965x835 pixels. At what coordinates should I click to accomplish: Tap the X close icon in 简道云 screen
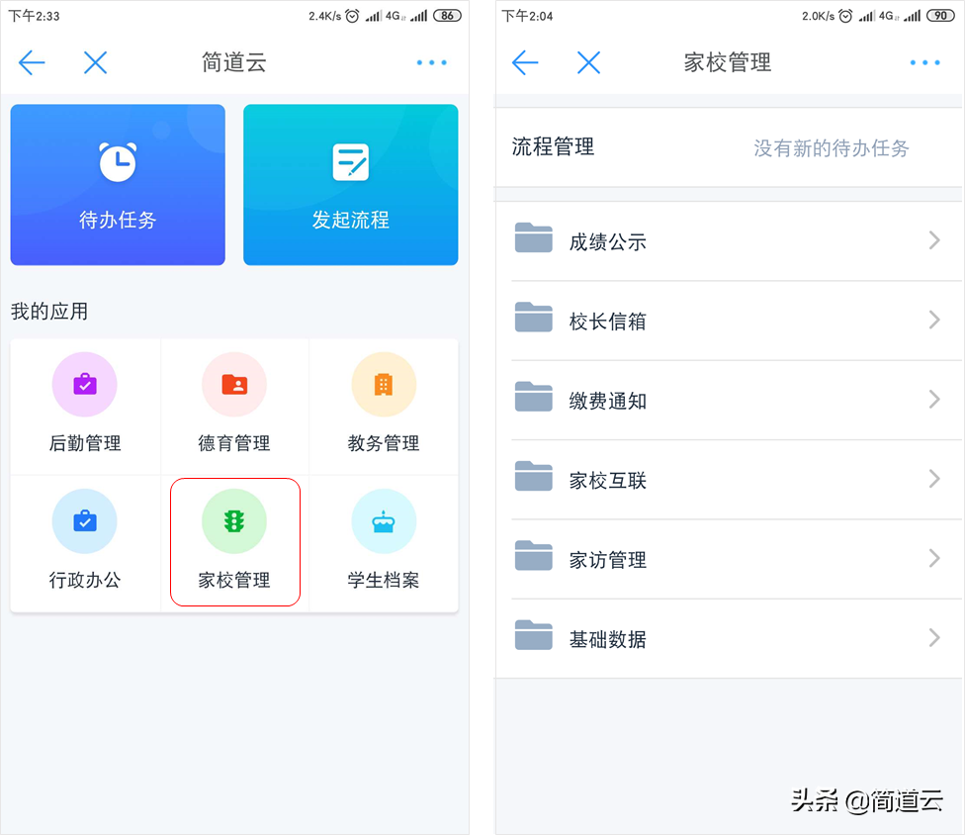pos(95,62)
